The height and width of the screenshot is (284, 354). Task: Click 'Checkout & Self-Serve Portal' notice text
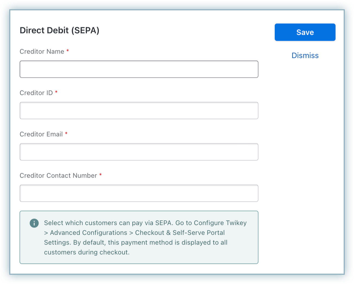point(180,233)
